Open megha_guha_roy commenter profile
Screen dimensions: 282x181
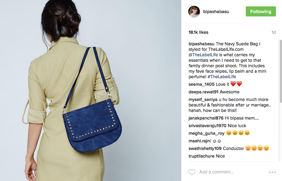207,133
